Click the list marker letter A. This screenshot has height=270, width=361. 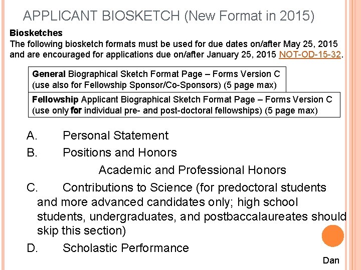click(x=32, y=135)
